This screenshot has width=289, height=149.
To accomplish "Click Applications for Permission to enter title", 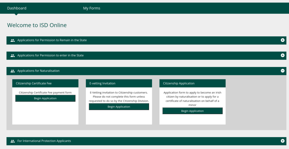I will click(x=51, y=55).
